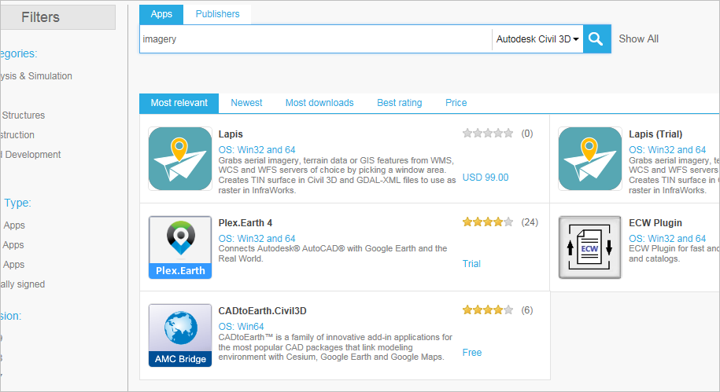Sort results by Newest
The width and height of the screenshot is (720, 392).
(x=246, y=103)
